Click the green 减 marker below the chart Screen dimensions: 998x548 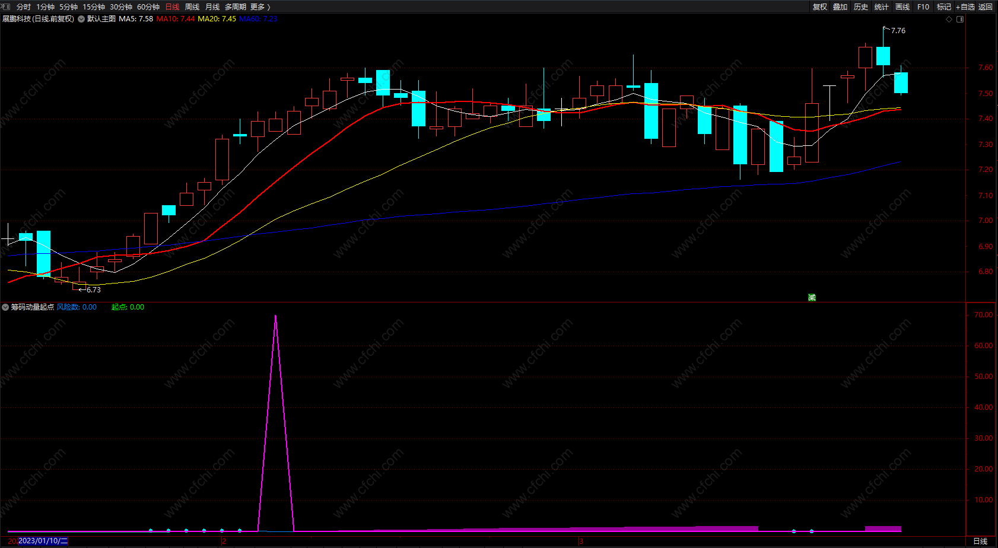pos(812,297)
